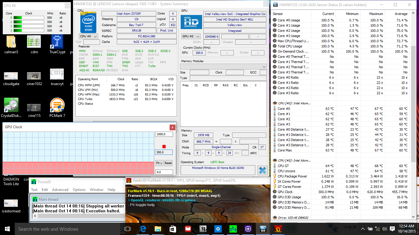Switch to FurMark taskbar icon

coord(278,229)
